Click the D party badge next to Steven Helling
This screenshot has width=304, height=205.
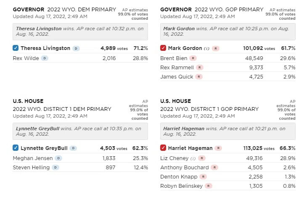click(x=56, y=168)
